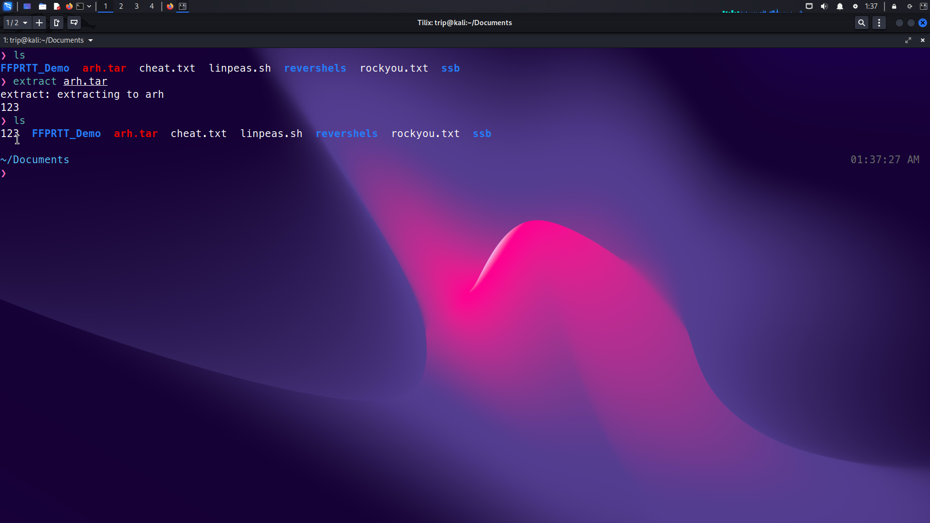This screenshot has height=523, width=930.
Task: Create a new Tilix session
Action: 39,23
